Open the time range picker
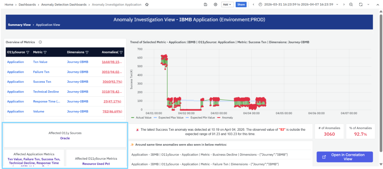Image resolution: width=383 pixels, height=169 pixels. (x=296, y=4)
